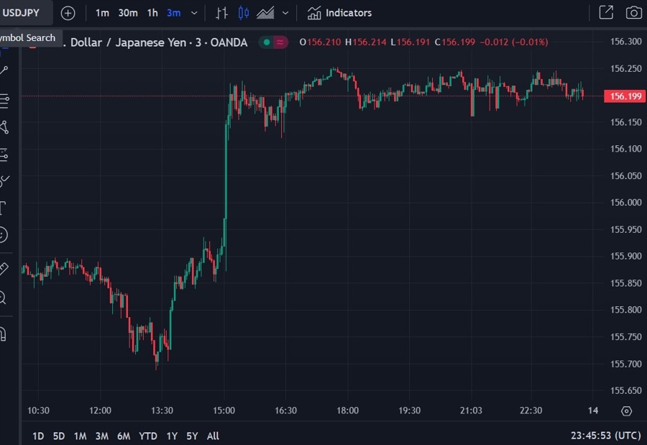Click the 156.000 price scale label
Viewport: 647px width, 445px height.
[x=626, y=202]
